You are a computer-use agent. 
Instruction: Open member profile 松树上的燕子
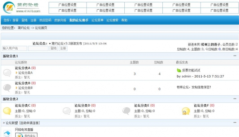point(211,44)
